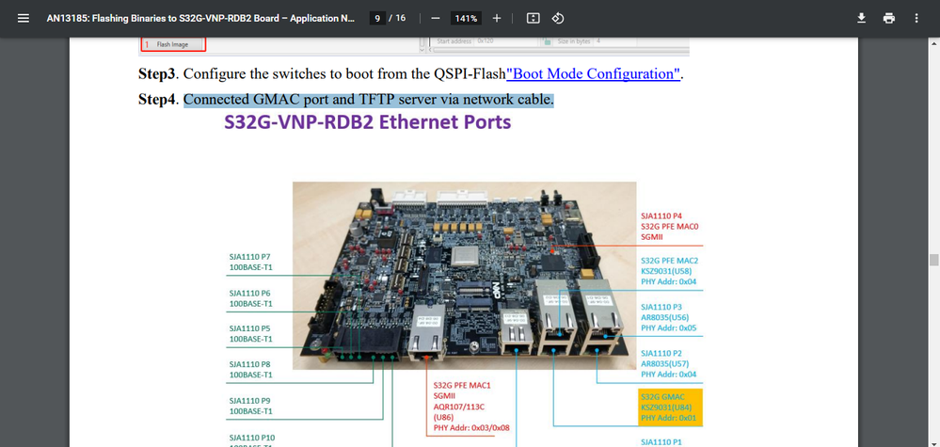The width and height of the screenshot is (940, 447).
Task: Click the SJA1110 P2 AR8035(U57) label
Action: tap(668, 363)
